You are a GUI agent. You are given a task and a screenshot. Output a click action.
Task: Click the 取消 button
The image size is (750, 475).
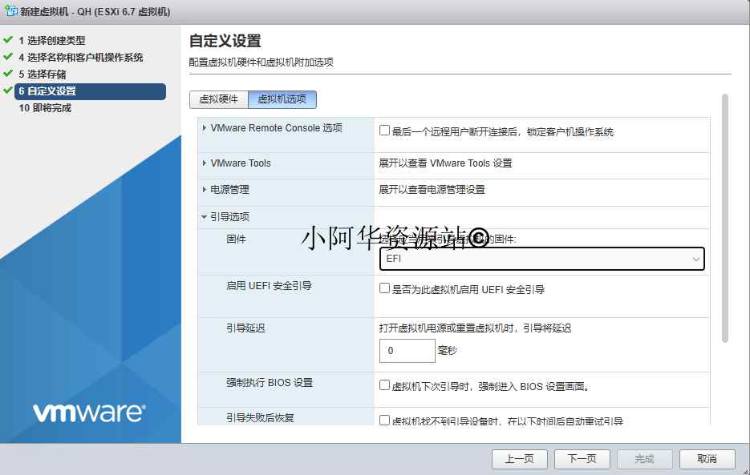[x=707, y=459]
